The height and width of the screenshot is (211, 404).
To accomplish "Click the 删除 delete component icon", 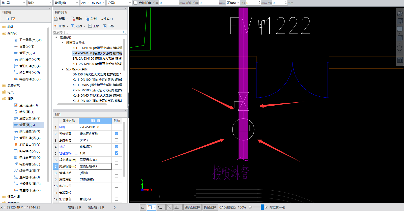I will (x=73, y=19).
